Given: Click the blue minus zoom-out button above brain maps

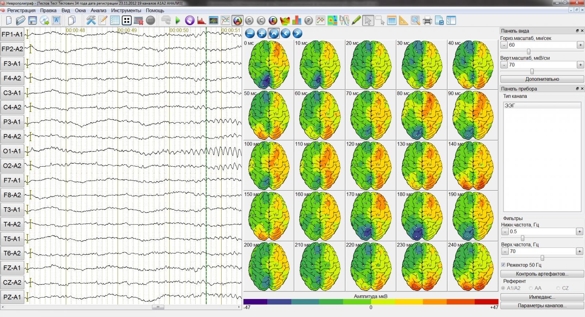Looking at the screenshot, I should click(x=250, y=34).
